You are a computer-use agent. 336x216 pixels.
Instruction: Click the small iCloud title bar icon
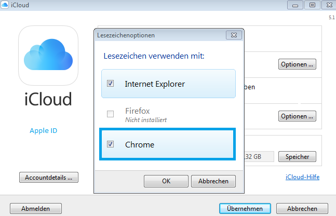click(x=5, y=5)
